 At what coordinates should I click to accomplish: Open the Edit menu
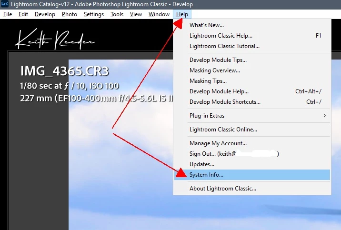point(23,14)
